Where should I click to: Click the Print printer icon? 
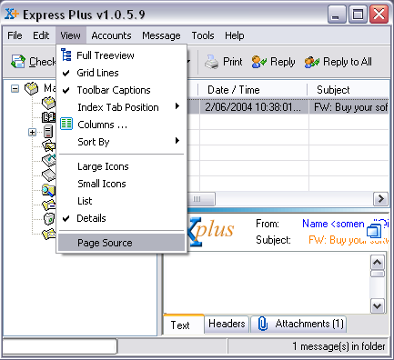click(211, 62)
